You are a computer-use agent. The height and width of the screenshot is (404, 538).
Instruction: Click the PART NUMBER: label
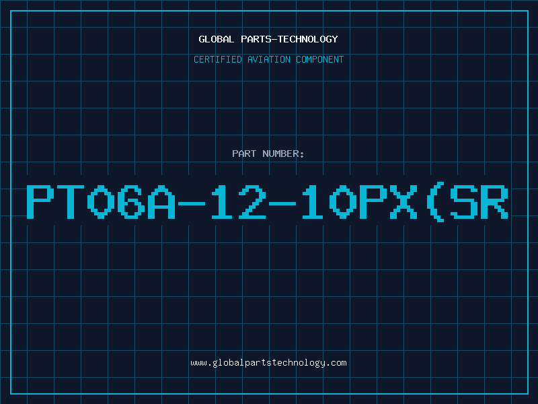[268, 154]
